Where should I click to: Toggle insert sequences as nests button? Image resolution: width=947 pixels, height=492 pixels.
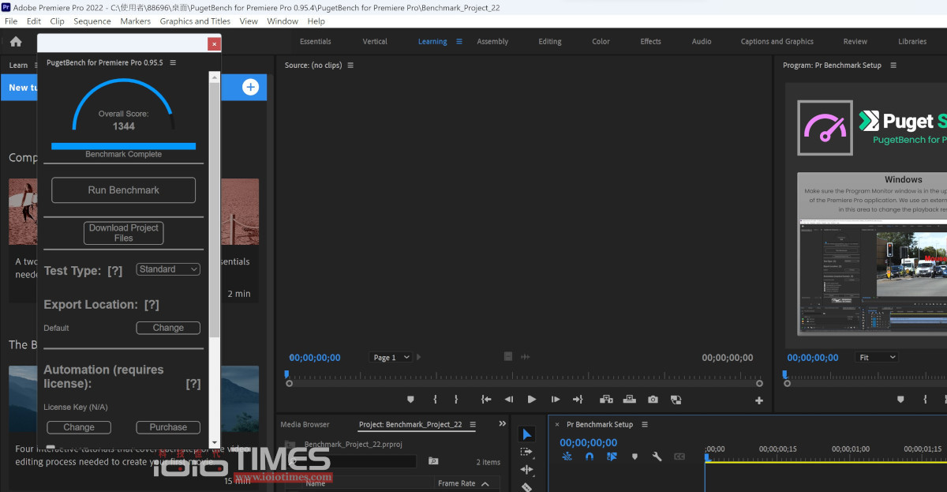pos(567,456)
